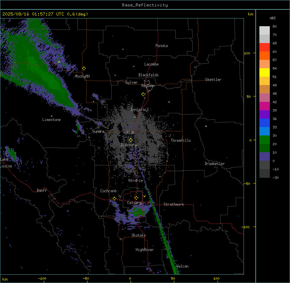Click the yellow diamond marker above Calgary label
Image resolution: width=290 pixels, height=283 pixels.
[136, 198]
